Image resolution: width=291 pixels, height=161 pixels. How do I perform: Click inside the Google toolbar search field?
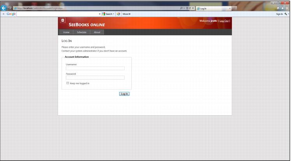pyautogui.click(x=58, y=14)
